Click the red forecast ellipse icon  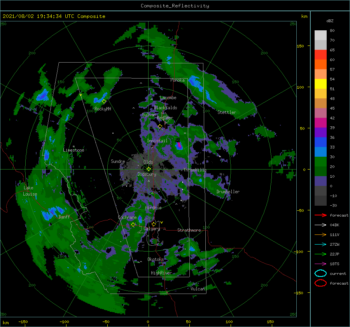click(320, 283)
